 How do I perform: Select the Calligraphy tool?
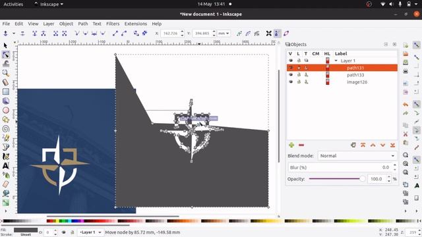(5, 157)
